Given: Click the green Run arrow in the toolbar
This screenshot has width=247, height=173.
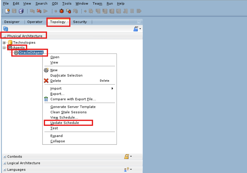Looking at the screenshot, I should [x=45, y=11].
